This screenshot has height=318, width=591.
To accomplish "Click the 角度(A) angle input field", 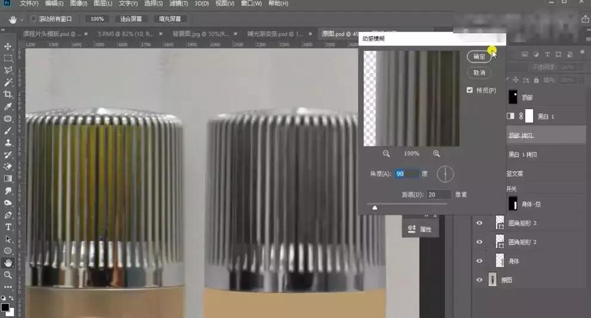I will pos(407,173).
